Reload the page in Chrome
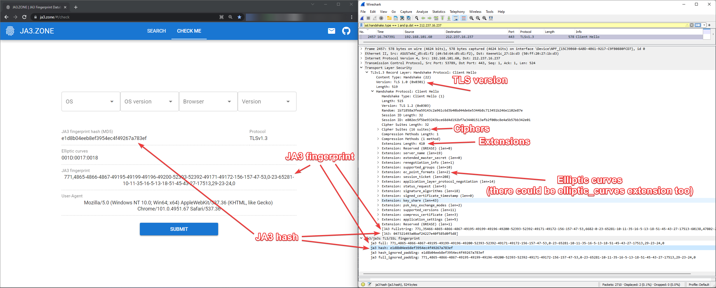716x288 pixels. click(24, 17)
